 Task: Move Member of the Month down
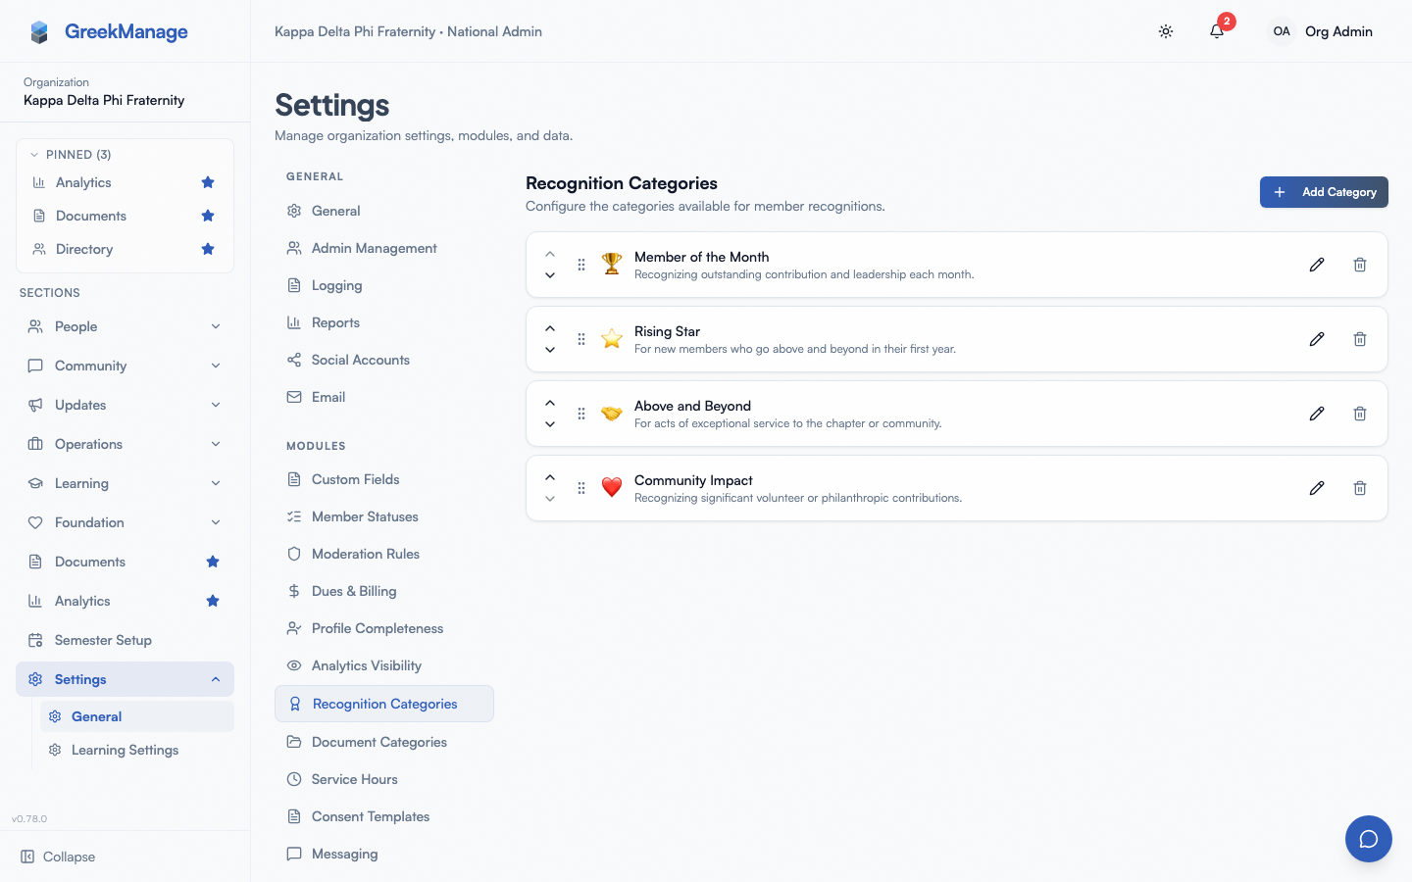coord(550,275)
